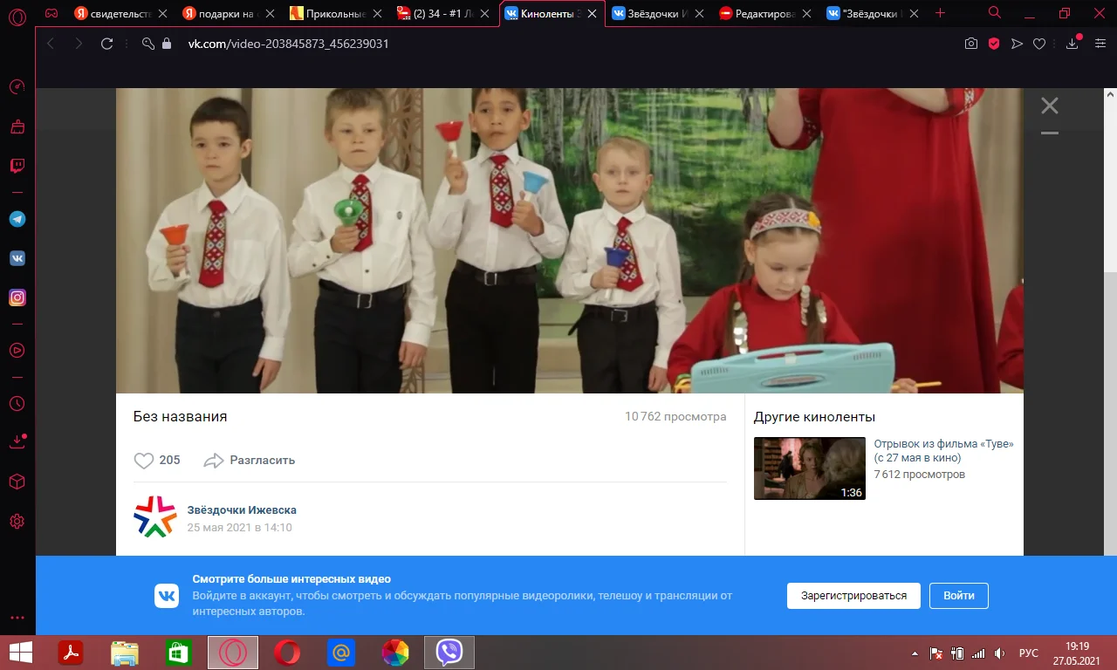Click the Туве video thumbnail

point(809,468)
